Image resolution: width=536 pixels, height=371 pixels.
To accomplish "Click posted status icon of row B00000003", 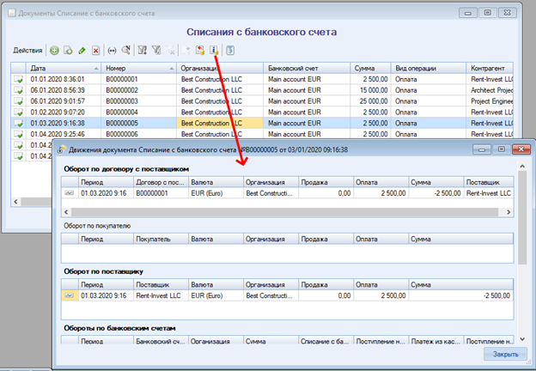I will tap(17, 100).
